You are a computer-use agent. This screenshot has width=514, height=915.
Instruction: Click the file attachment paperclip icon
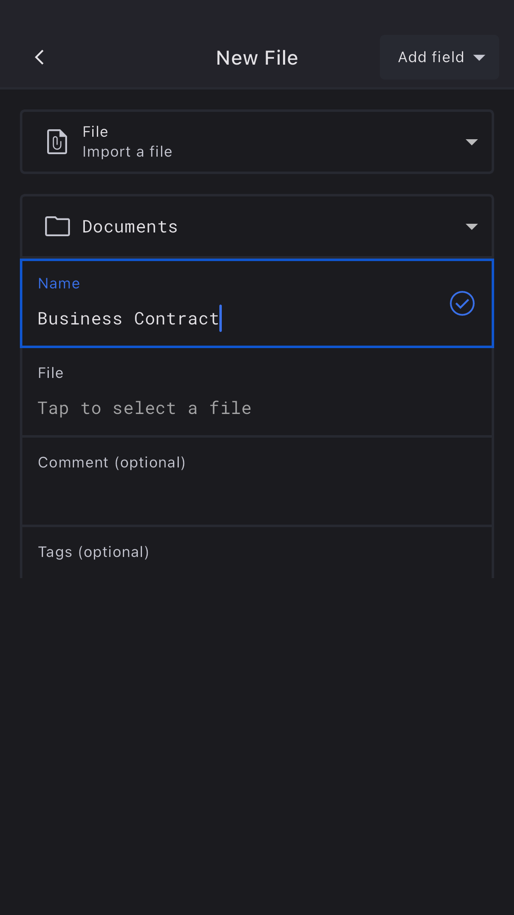(57, 142)
